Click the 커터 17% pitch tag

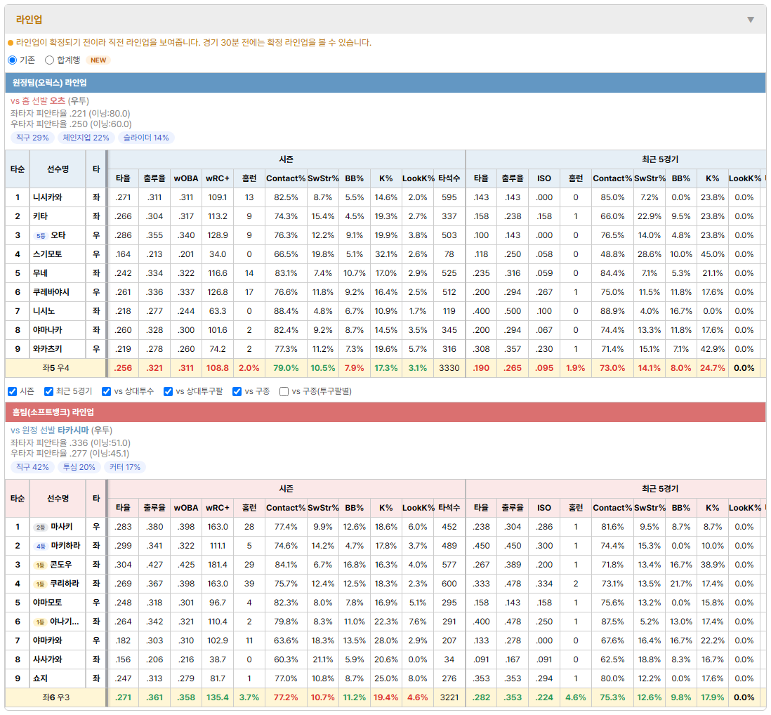125,467
